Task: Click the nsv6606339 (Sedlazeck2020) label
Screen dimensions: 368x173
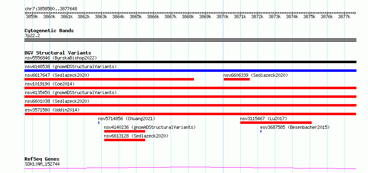Action: point(256,75)
